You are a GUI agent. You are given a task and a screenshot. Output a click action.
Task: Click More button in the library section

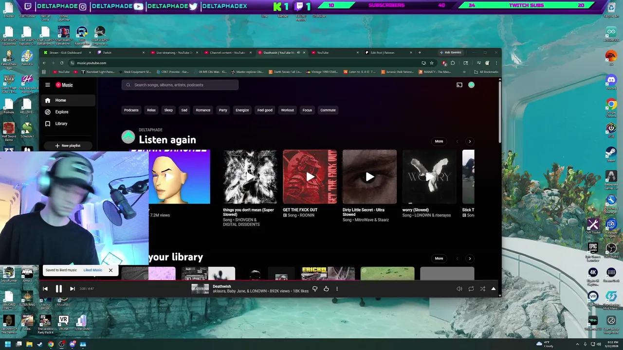(439, 259)
